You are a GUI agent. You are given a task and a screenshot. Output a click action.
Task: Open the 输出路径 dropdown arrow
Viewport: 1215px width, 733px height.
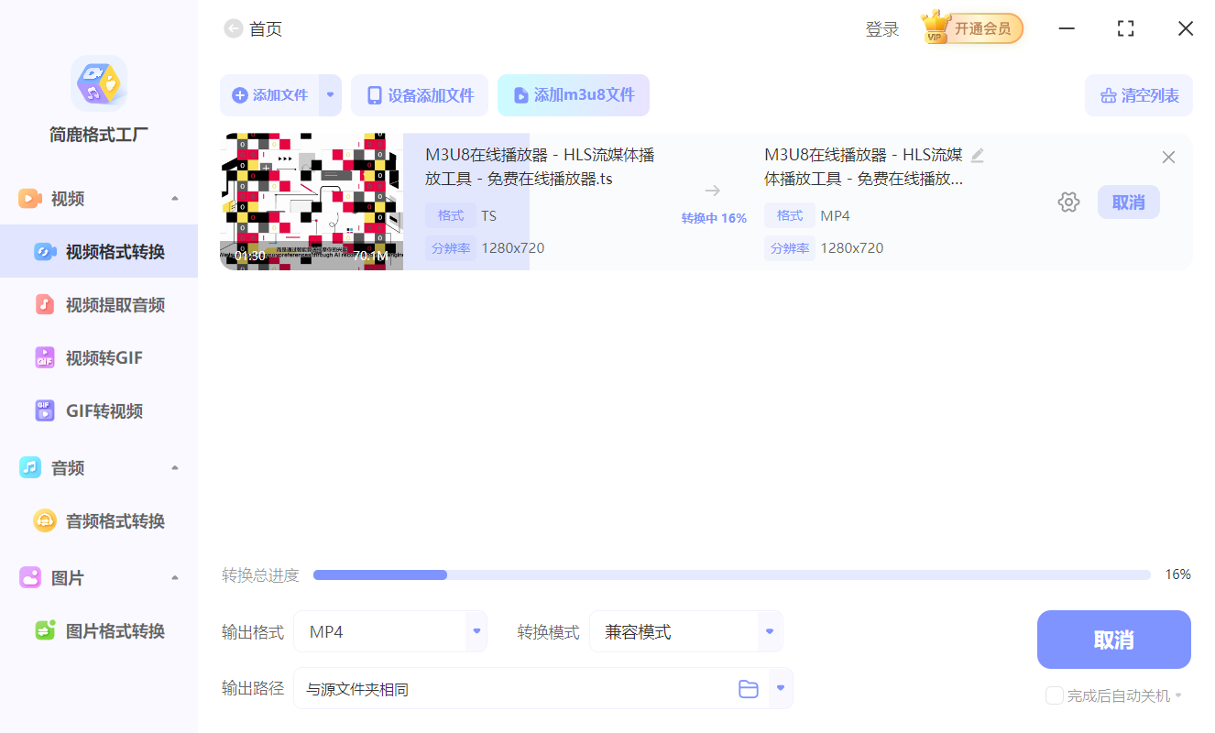pyautogui.click(x=781, y=688)
